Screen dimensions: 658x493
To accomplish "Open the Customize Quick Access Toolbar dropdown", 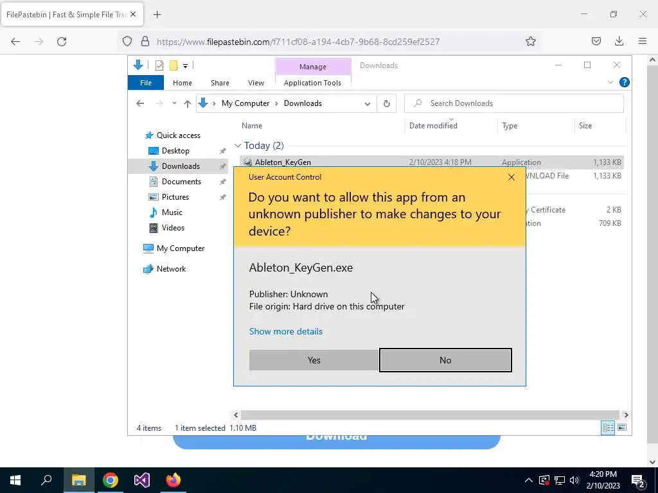I will tap(185, 66).
